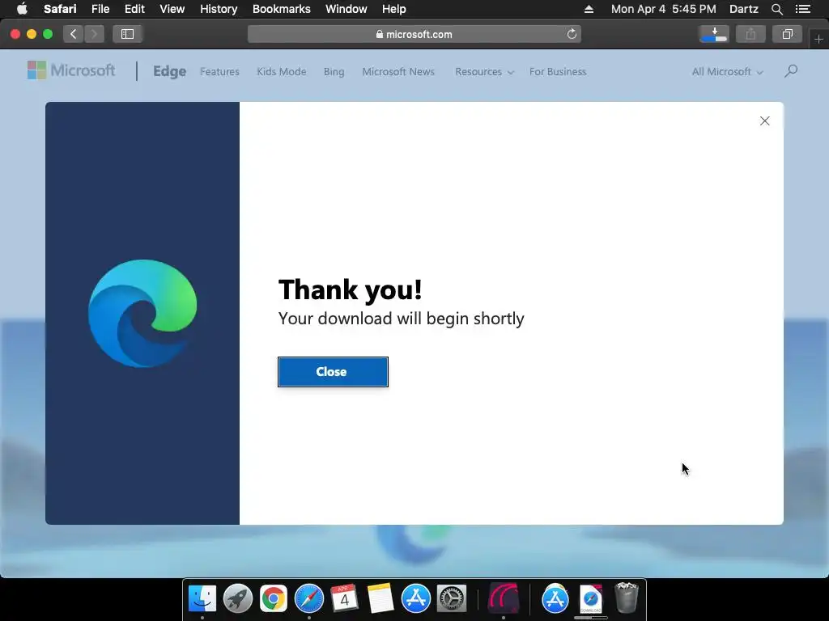Click the date and time in menu bar
This screenshot has height=621, width=829.
[664, 9]
